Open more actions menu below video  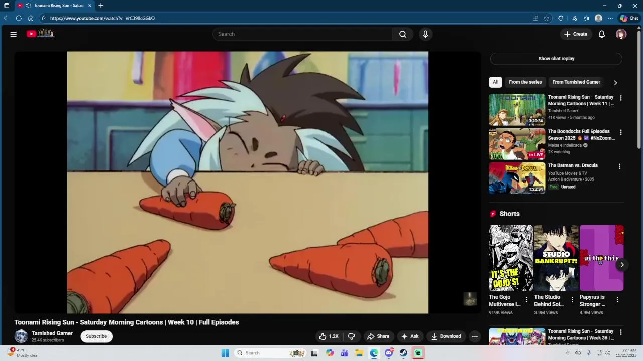point(475,336)
